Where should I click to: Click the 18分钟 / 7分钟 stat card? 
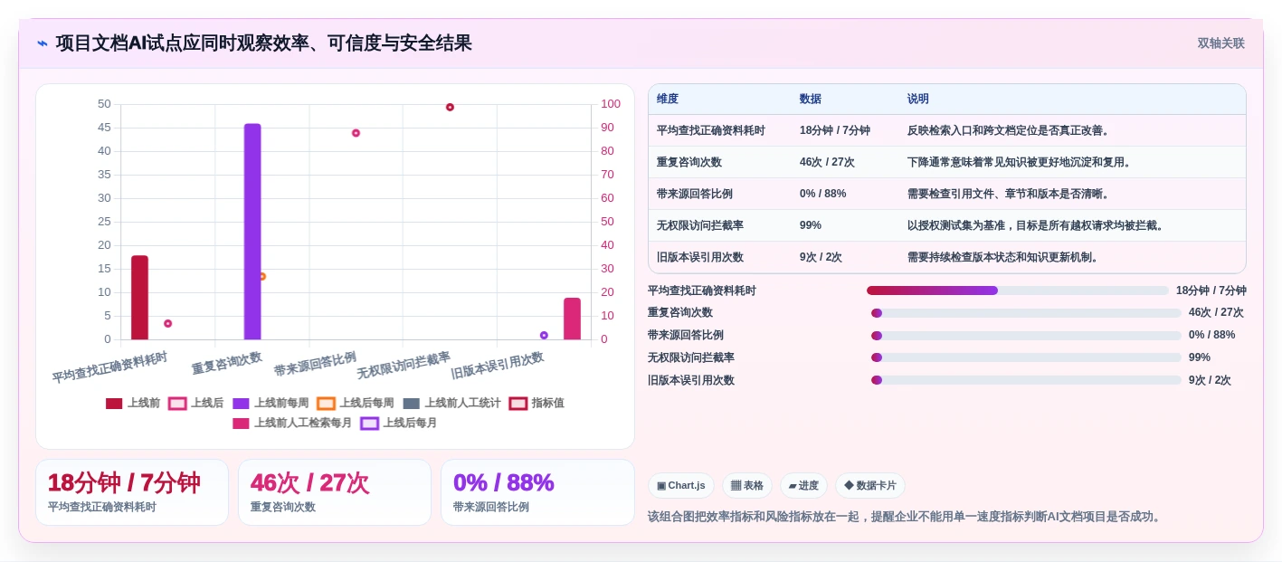pyautogui.click(x=132, y=492)
